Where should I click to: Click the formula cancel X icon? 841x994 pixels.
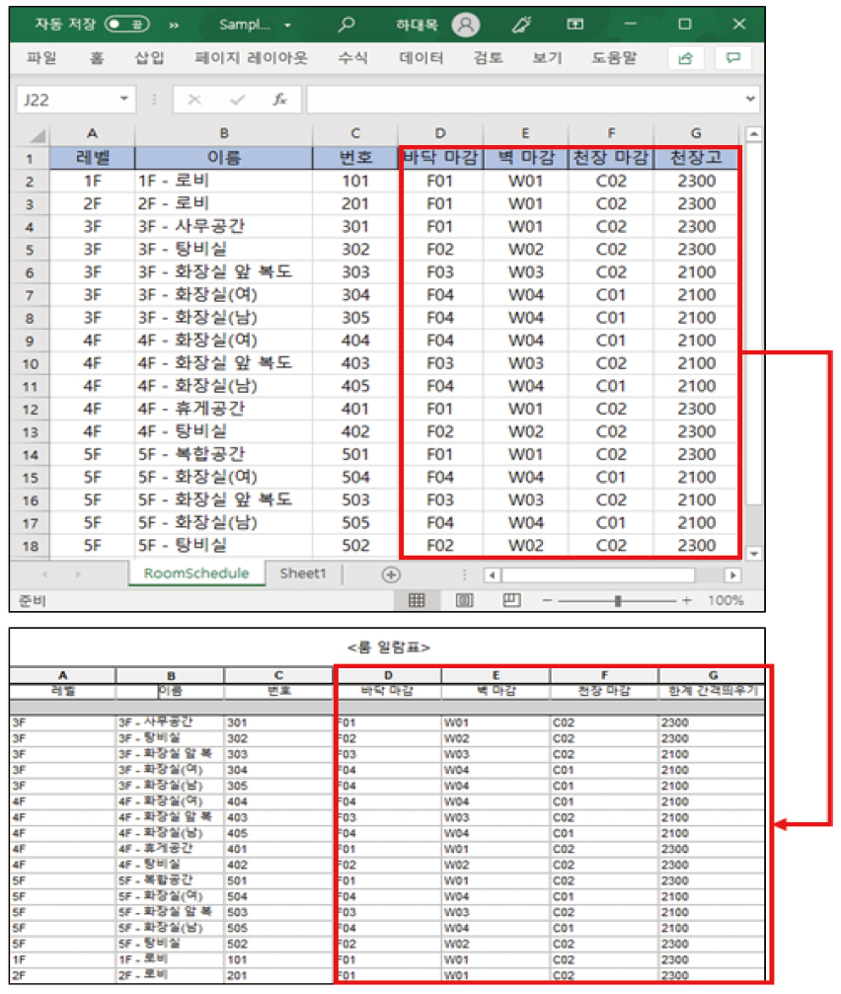(194, 100)
